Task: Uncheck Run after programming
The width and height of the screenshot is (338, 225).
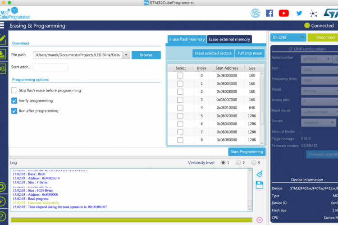Action: (x=14, y=111)
